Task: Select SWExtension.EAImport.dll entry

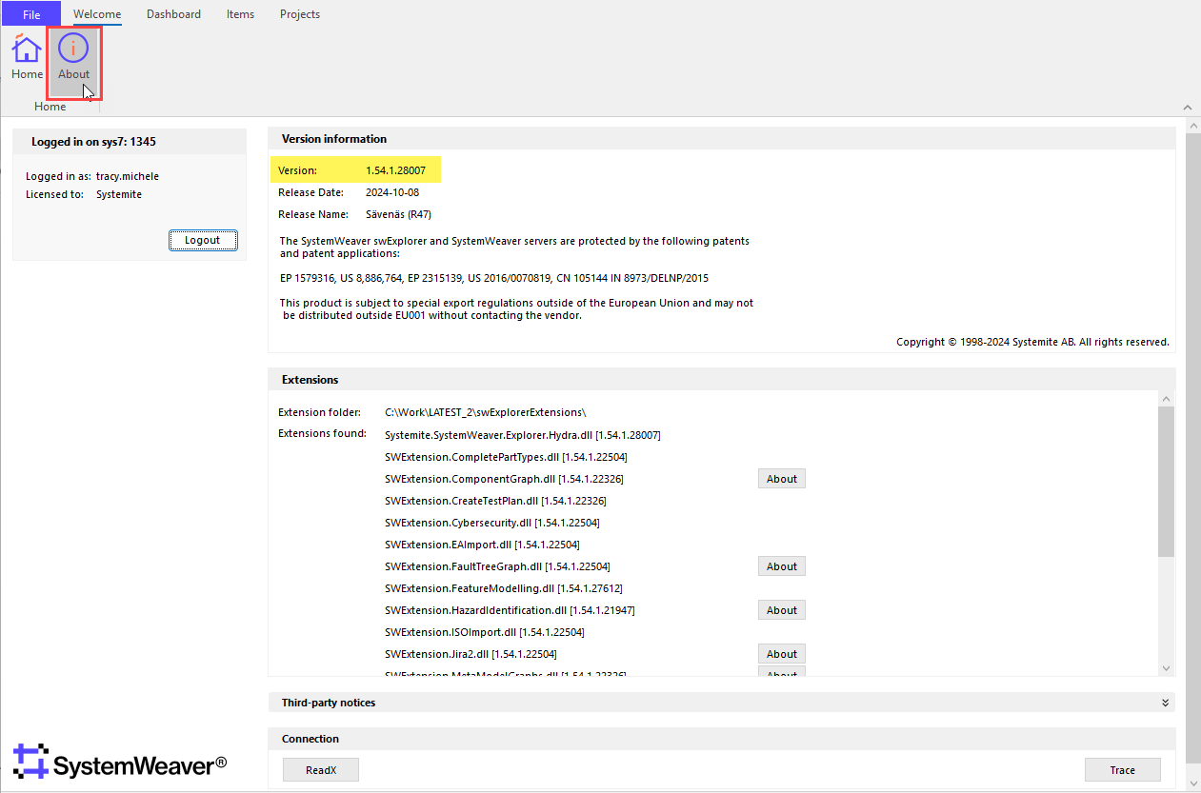Action: click(x=482, y=545)
